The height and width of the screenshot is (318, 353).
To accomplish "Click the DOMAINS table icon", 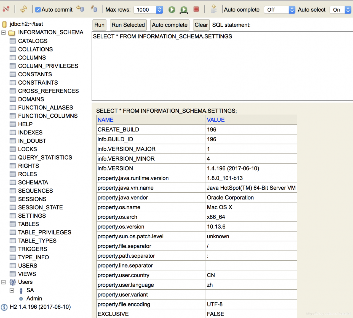I will pyautogui.click(x=13, y=99).
